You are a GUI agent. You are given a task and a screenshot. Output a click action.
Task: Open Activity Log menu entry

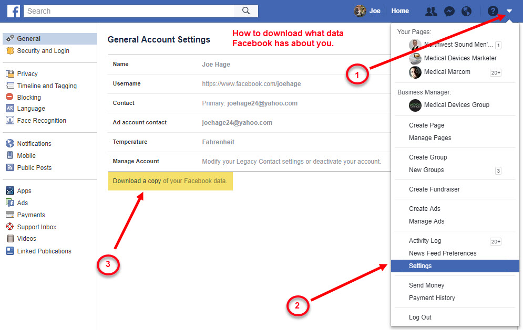[425, 240]
